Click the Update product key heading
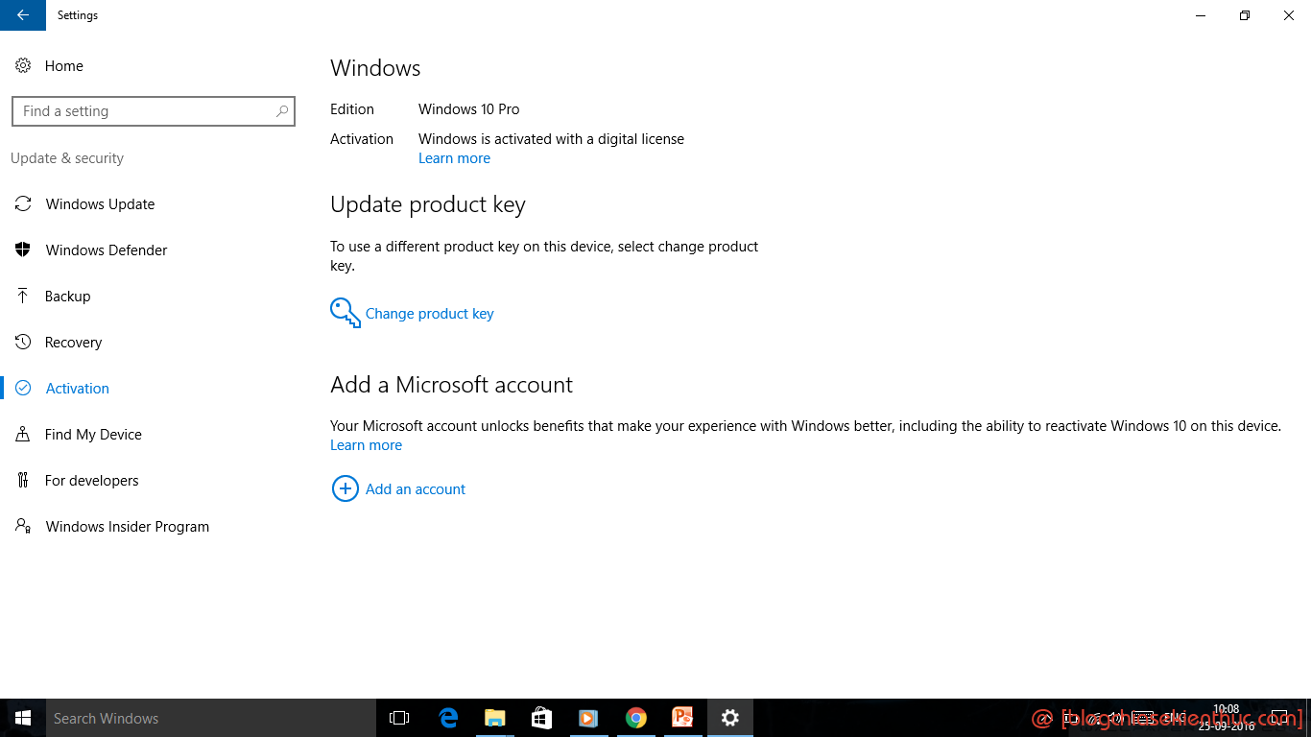 428,204
